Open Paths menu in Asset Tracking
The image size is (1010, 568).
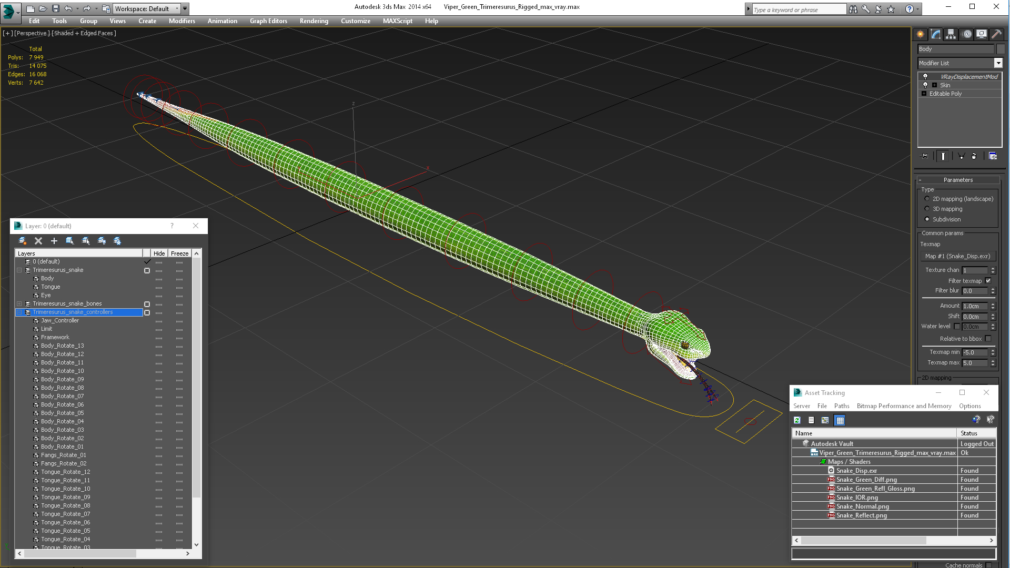pyautogui.click(x=842, y=406)
